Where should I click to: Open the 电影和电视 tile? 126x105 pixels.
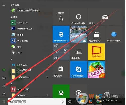(x=96, y=34)
